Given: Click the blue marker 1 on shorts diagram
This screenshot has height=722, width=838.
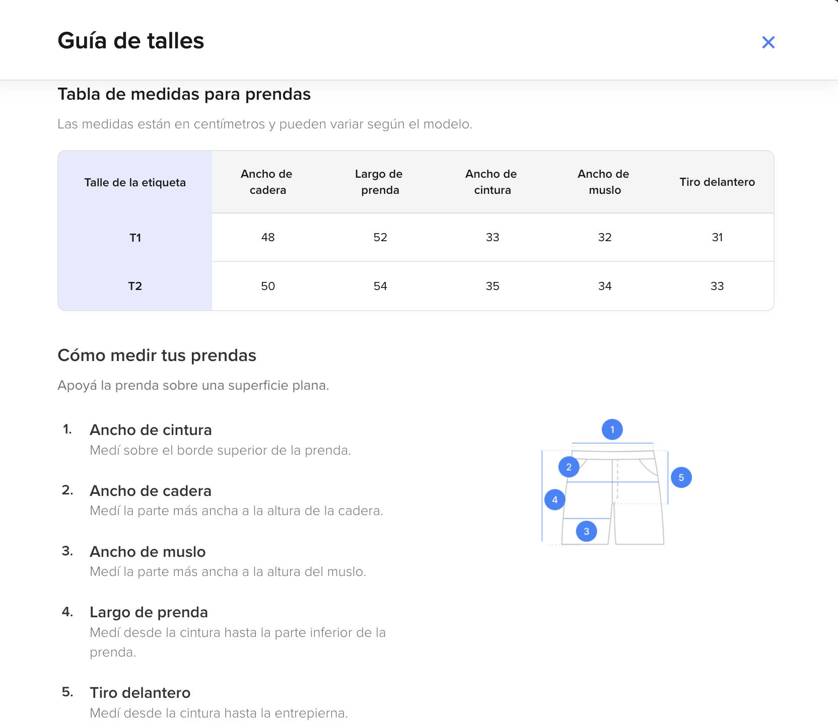Looking at the screenshot, I should tap(612, 429).
